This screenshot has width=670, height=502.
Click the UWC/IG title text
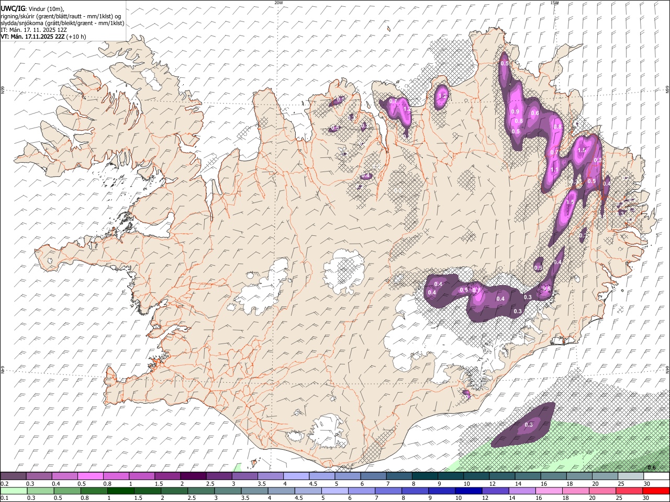(x=13, y=8)
